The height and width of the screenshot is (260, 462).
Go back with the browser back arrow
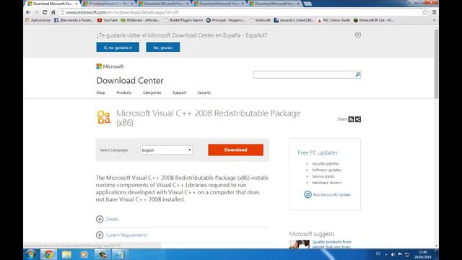(28, 12)
